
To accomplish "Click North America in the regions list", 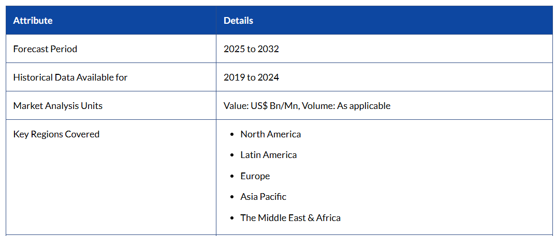I will tap(270, 134).
